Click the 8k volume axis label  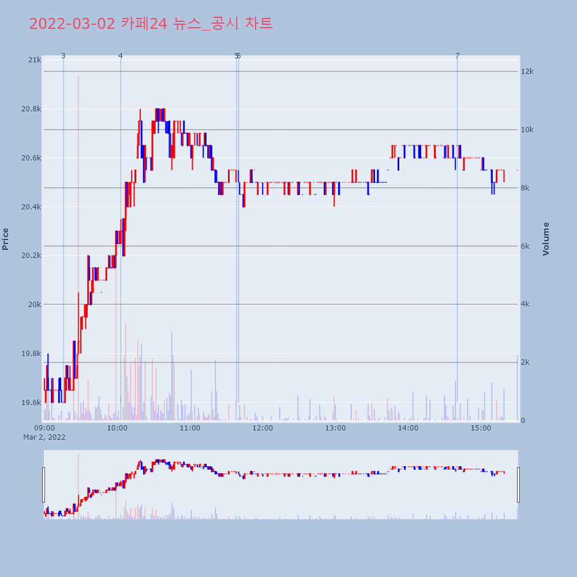(x=525, y=188)
